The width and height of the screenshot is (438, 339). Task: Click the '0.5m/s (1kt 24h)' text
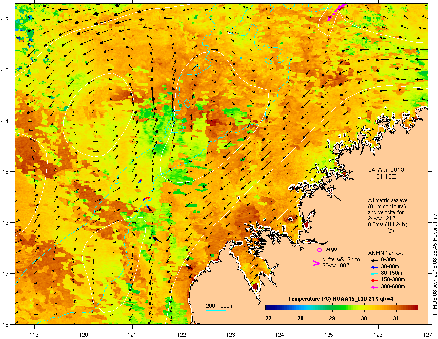pyautogui.click(x=388, y=224)
